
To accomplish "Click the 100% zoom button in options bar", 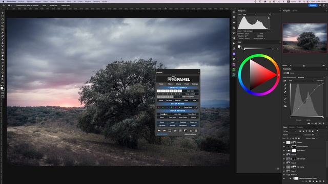I will (x=44, y=5).
